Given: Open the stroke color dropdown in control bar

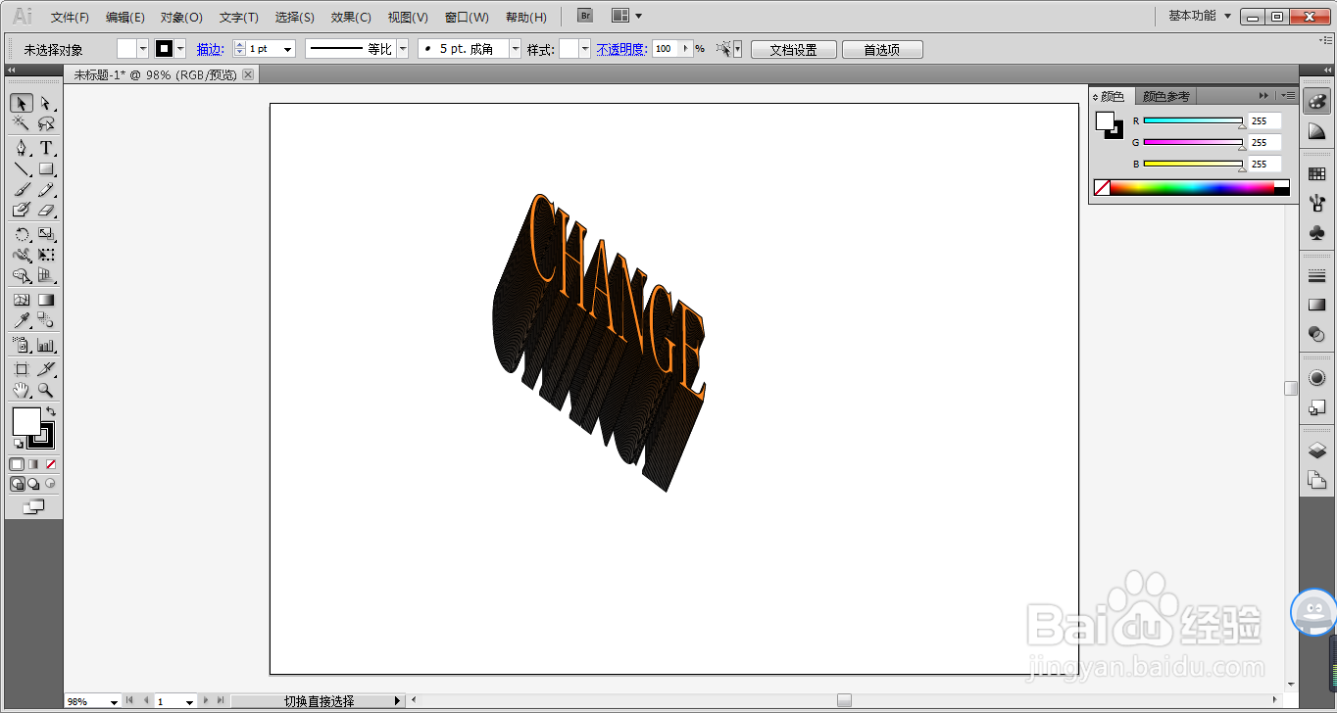Looking at the screenshot, I should (180, 49).
